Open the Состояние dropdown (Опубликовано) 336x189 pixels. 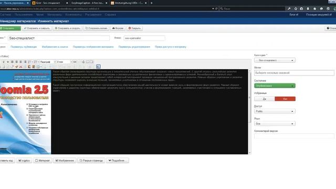pos(275,86)
